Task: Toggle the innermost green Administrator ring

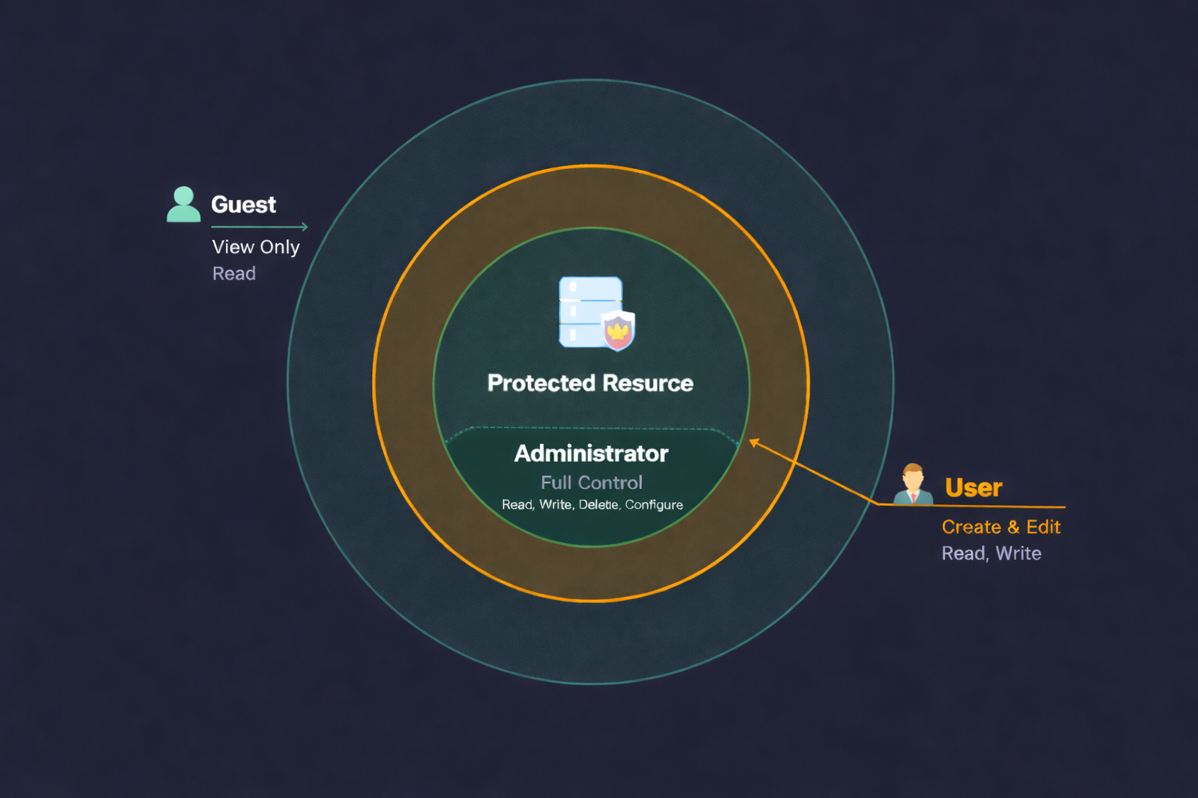Action: [590, 228]
